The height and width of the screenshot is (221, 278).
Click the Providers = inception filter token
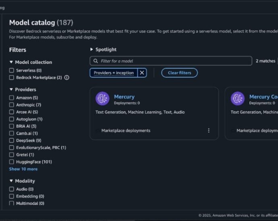click(x=114, y=73)
